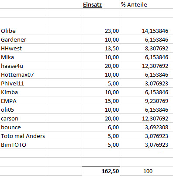Select the 13,50 stake cell

(101, 48)
